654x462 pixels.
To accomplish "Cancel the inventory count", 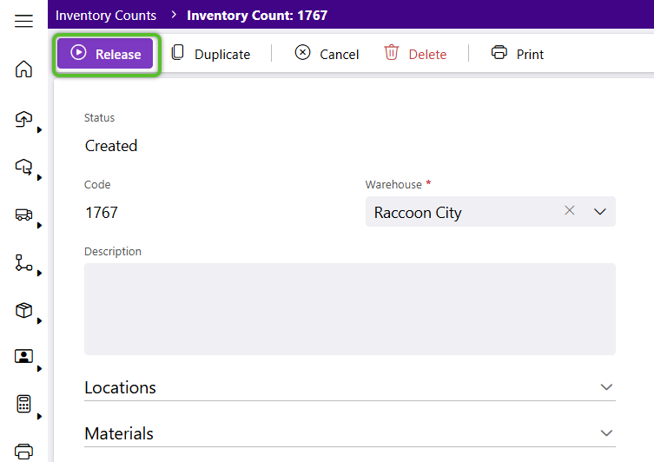I will click(x=327, y=54).
